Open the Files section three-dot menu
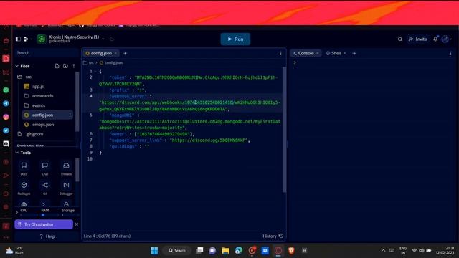Viewport: 459px width, 258px height. (74, 66)
